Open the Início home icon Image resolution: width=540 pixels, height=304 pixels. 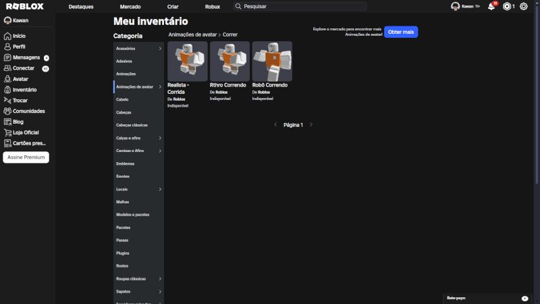pos(7,36)
